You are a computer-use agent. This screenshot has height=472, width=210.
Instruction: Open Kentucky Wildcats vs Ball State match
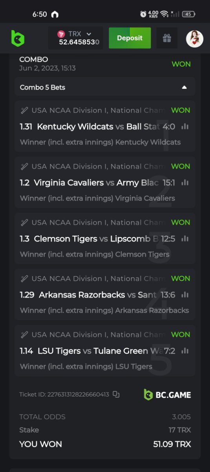98,127
